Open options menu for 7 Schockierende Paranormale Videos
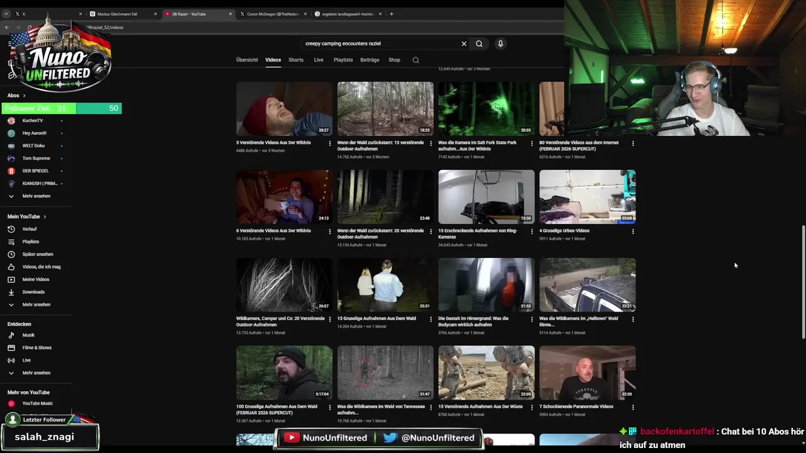Viewport: 806px width, 453px height. coord(633,408)
